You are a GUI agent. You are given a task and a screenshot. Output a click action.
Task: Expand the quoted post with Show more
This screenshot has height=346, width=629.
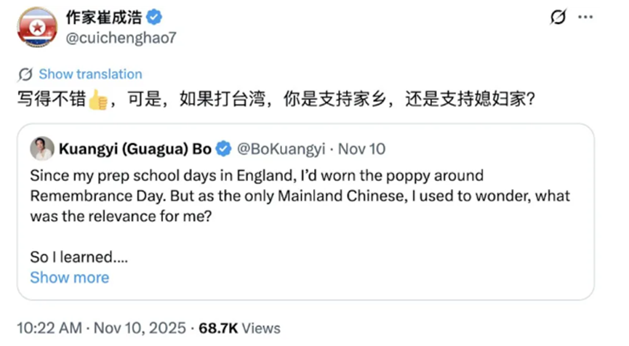tap(70, 278)
